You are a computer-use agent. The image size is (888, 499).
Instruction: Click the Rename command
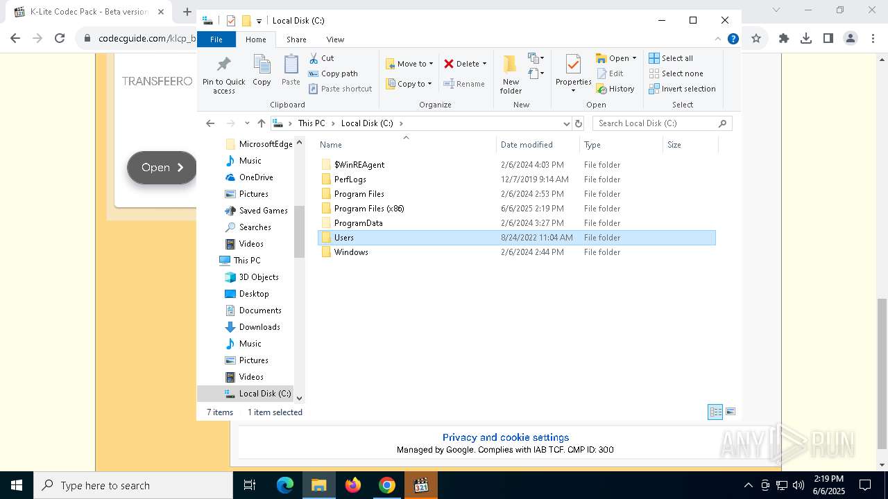point(464,84)
